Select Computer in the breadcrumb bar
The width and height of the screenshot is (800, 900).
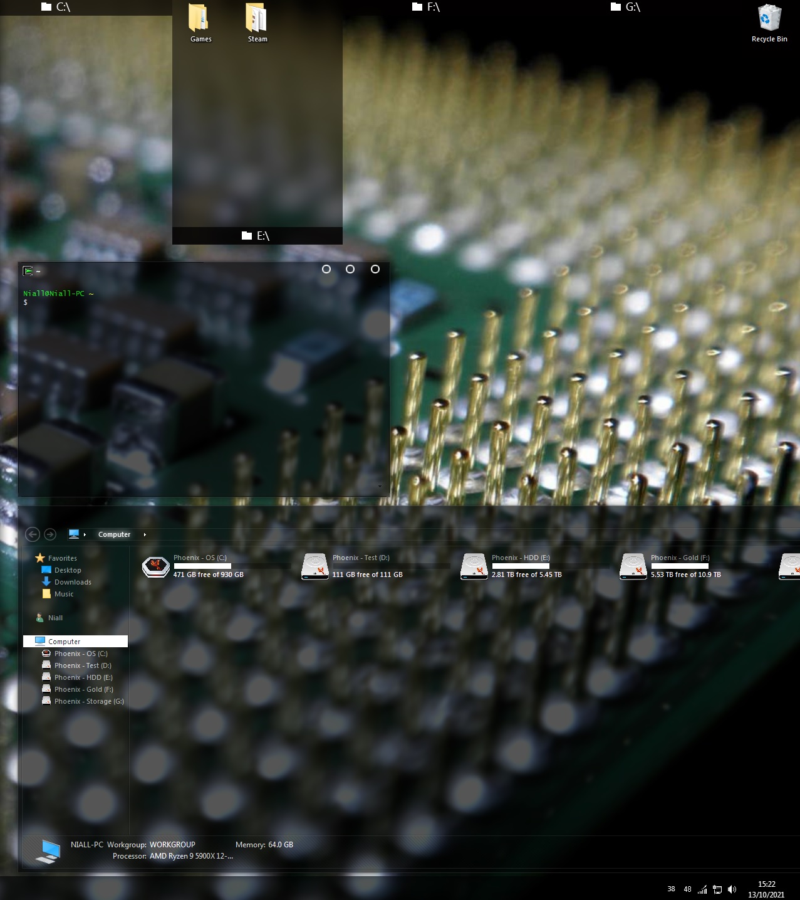pyautogui.click(x=114, y=534)
